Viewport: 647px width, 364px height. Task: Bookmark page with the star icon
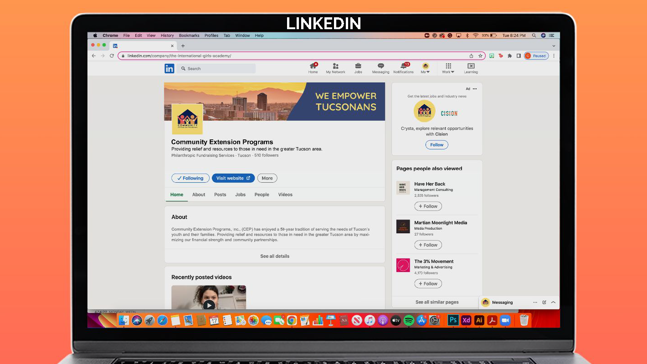click(x=480, y=56)
